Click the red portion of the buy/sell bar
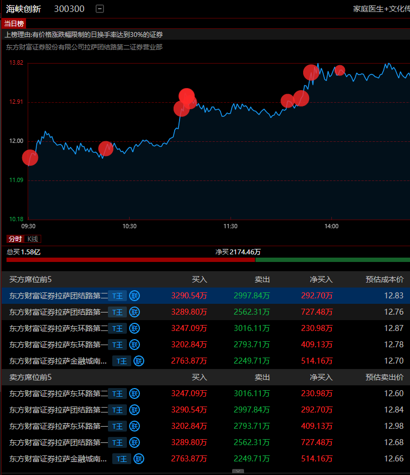Image resolution: width=410 pixels, height=475 pixels. click(x=130, y=260)
